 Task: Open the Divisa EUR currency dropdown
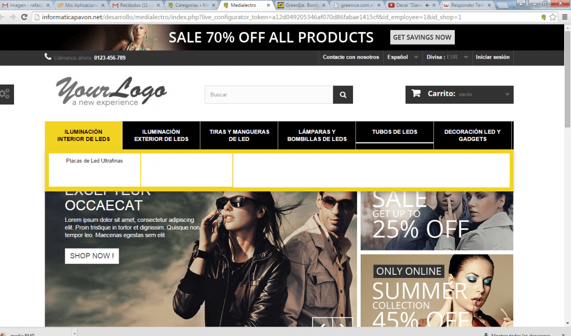click(447, 57)
